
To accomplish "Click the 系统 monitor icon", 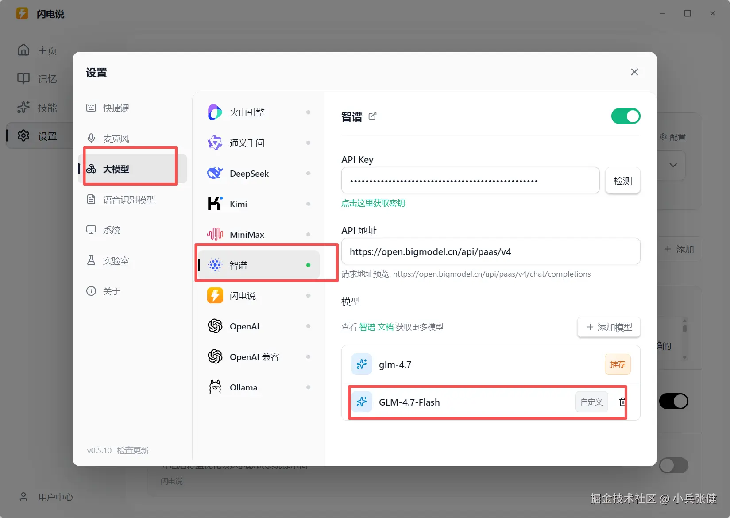I will tap(91, 230).
